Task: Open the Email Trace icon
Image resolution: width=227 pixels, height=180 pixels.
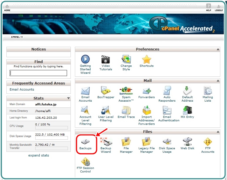Action: [x=126, y=110]
